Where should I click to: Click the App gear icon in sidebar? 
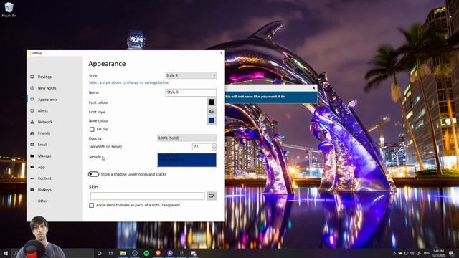(32, 167)
